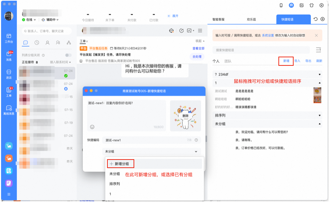Select the 个人 phrases tab
The height and width of the screenshot is (202, 330).
[216, 61]
